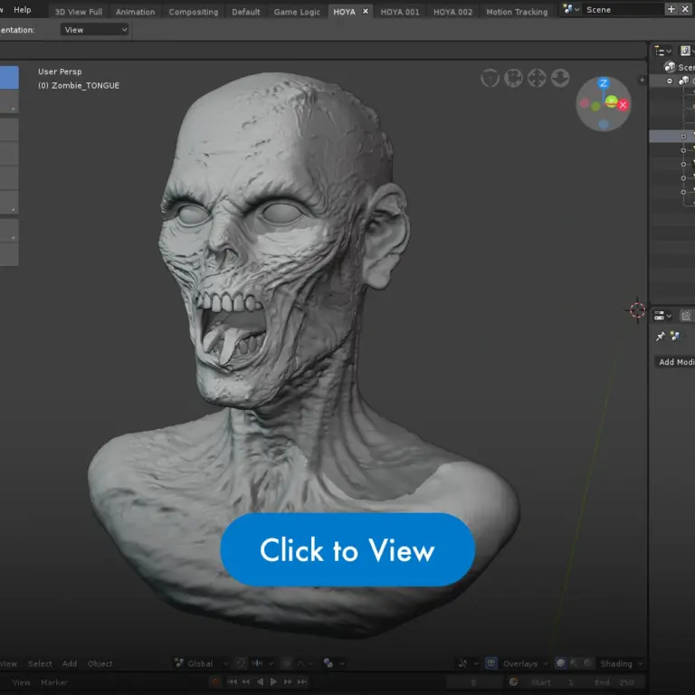Open the scene browse dropdown icon

click(x=570, y=9)
